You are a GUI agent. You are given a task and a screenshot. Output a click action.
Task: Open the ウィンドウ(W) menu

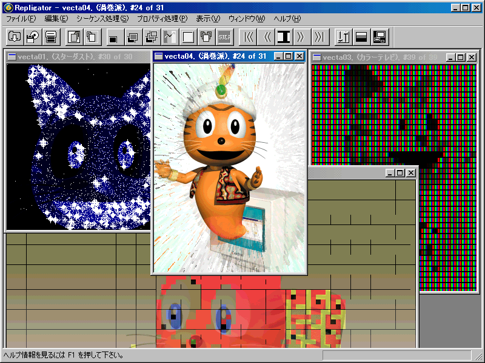(x=247, y=19)
